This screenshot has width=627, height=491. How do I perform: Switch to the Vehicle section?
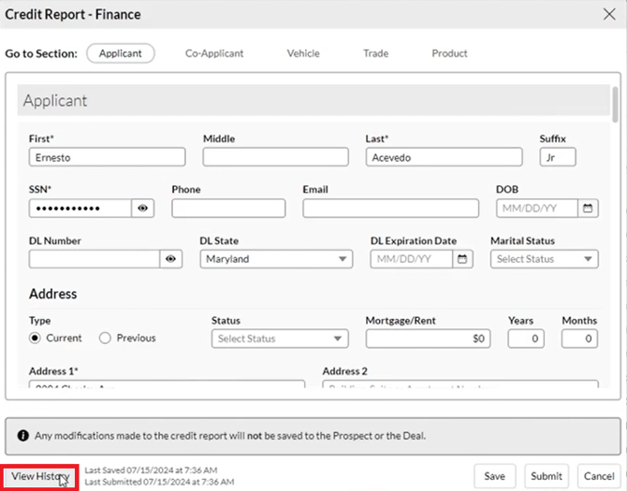pyautogui.click(x=303, y=53)
